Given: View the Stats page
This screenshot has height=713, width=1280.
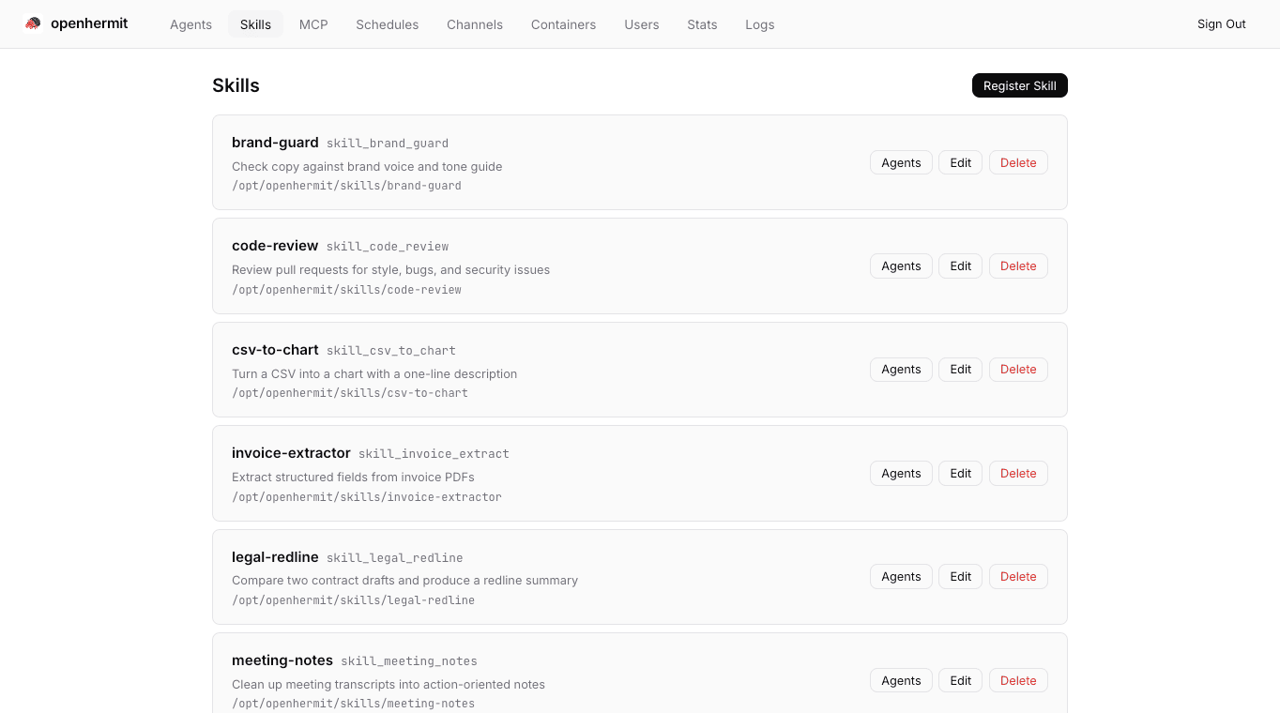Looking at the screenshot, I should coord(702,24).
